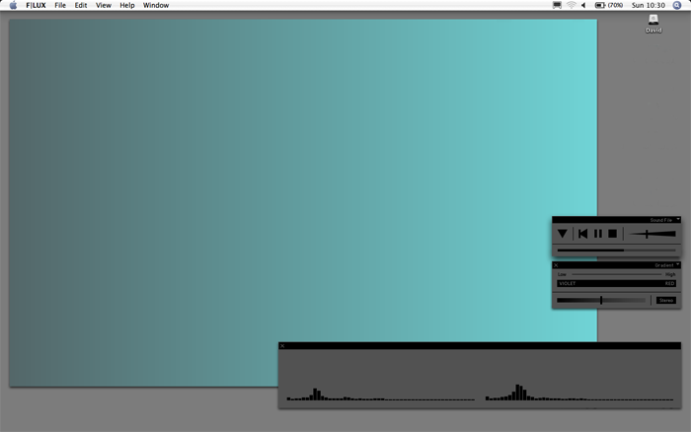
Task: Click the down-triangle button in Sound File panel
Action: tap(563, 234)
